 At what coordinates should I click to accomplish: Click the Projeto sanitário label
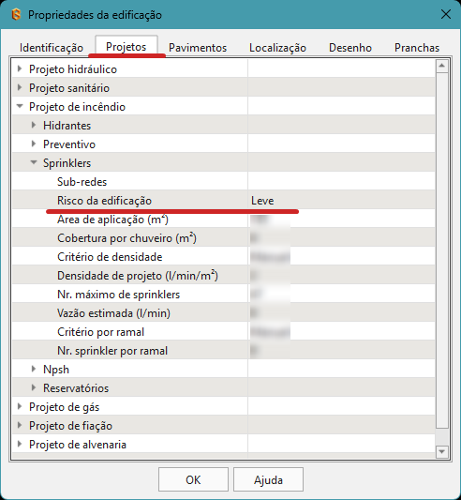pyautogui.click(x=69, y=88)
